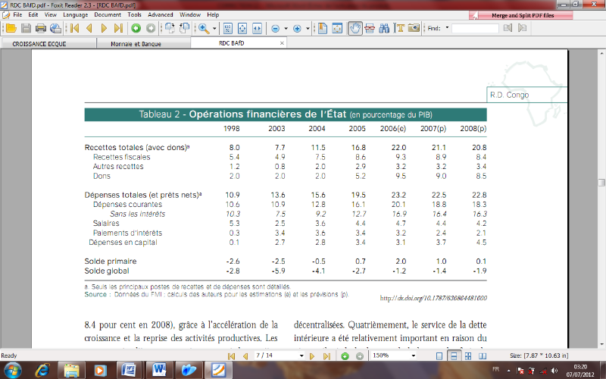Go to last page in status bar
606x379 pixels.
tap(326, 356)
